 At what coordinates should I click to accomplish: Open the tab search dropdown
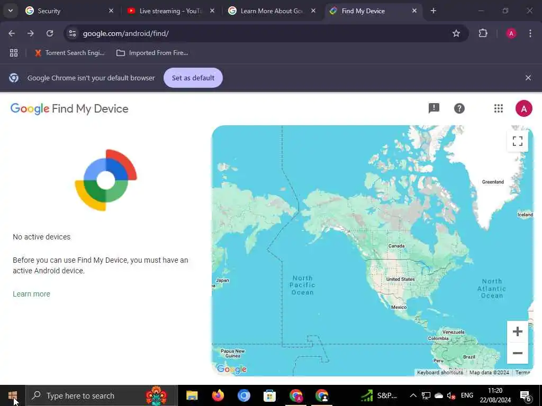click(x=11, y=11)
